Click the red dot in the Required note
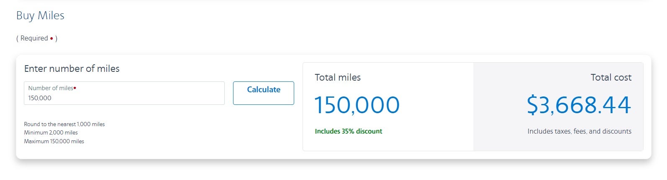 point(51,38)
